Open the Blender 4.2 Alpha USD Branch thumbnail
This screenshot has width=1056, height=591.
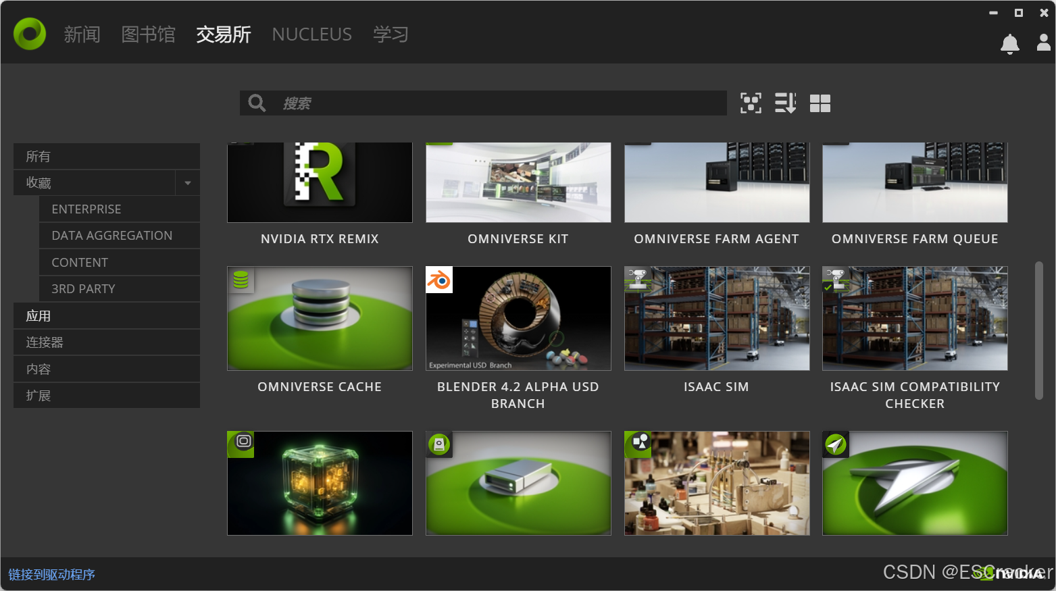click(x=518, y=318)
